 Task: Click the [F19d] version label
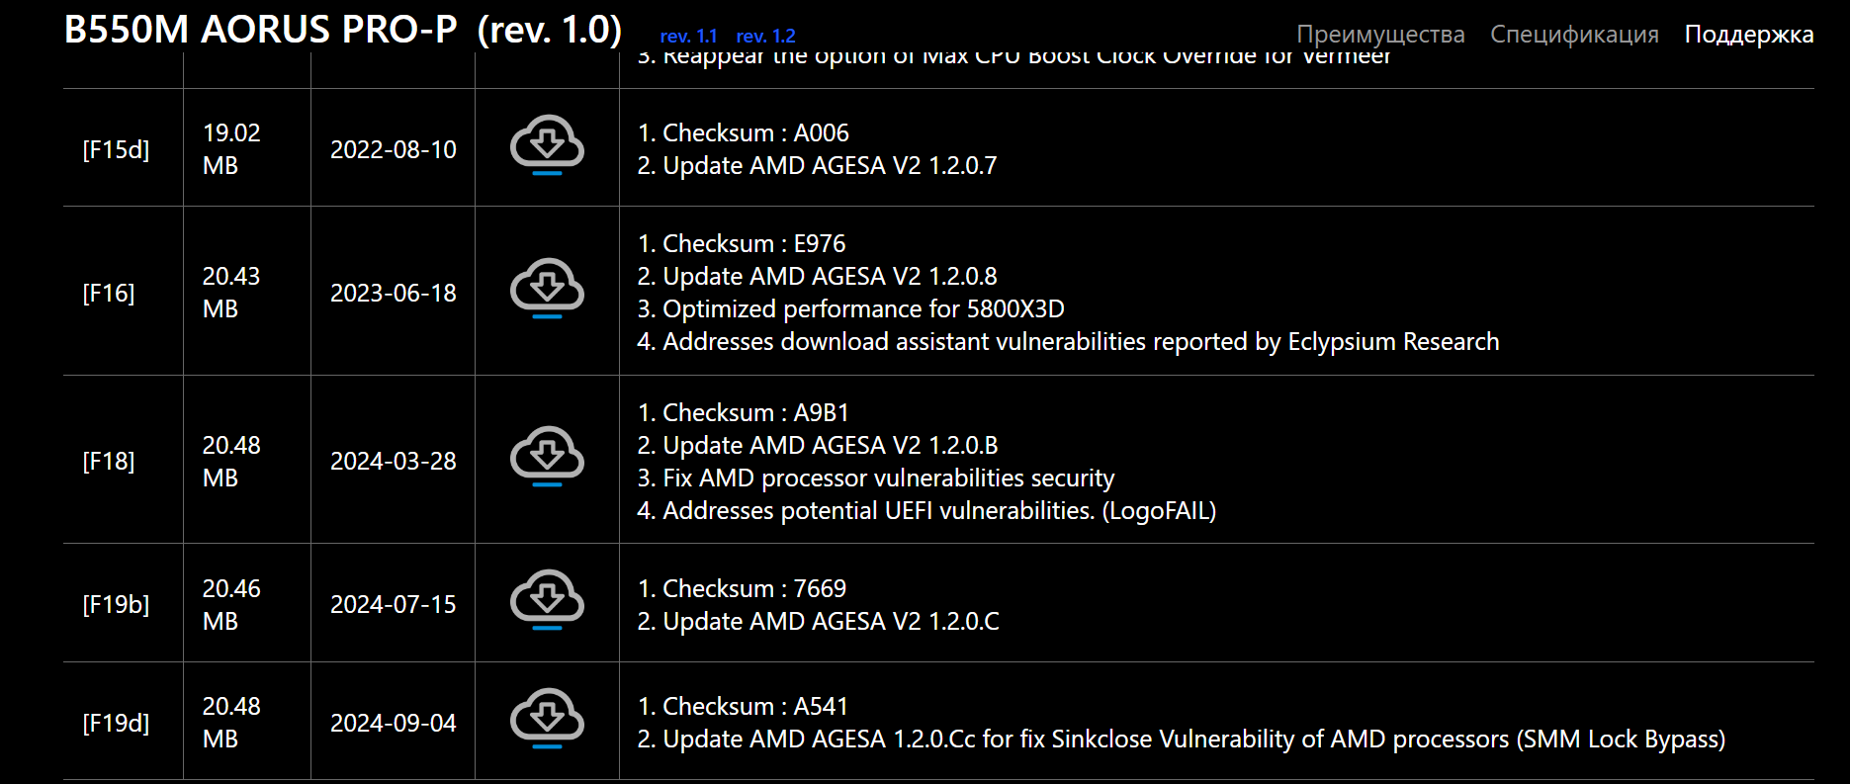[x=117, y=723]
